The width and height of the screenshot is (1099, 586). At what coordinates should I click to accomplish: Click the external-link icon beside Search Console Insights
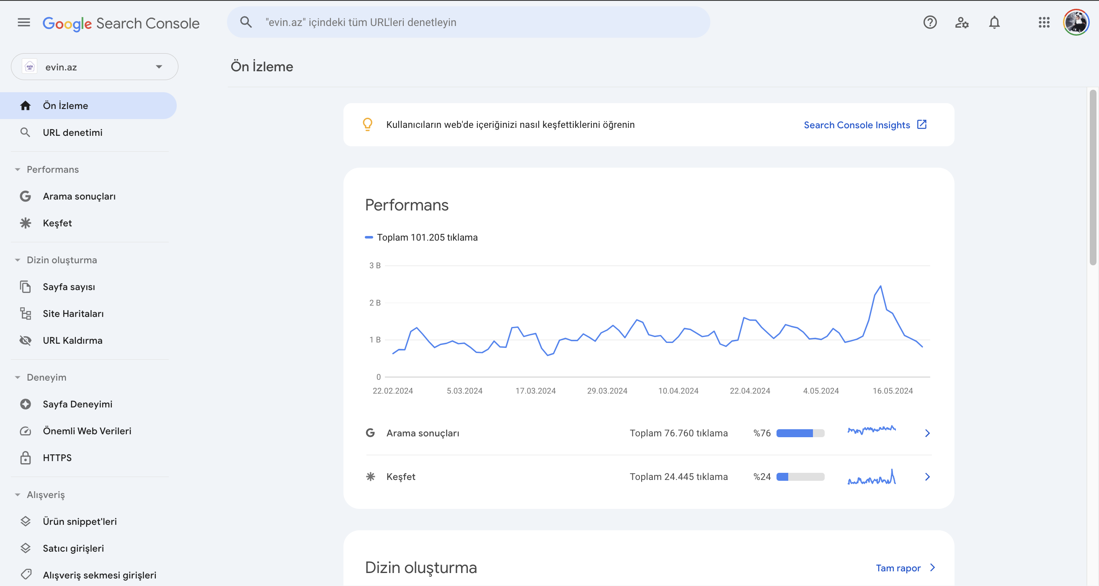pyautogui.click(x=922, y=124)
